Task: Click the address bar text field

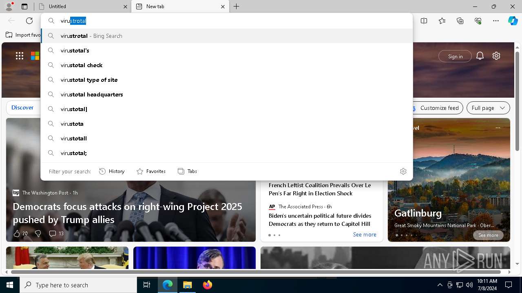Action: [x=227, y=21]
